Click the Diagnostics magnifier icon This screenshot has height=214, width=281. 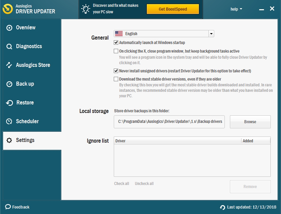(10, 46)
